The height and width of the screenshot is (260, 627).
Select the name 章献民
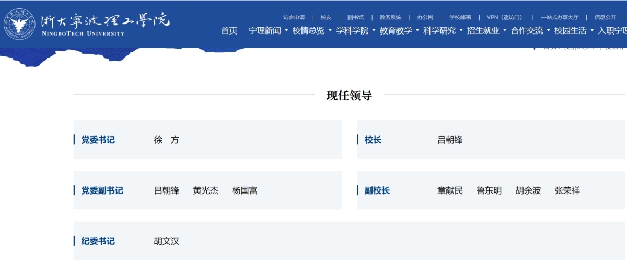pyautogui.click(x=450, y=190)
